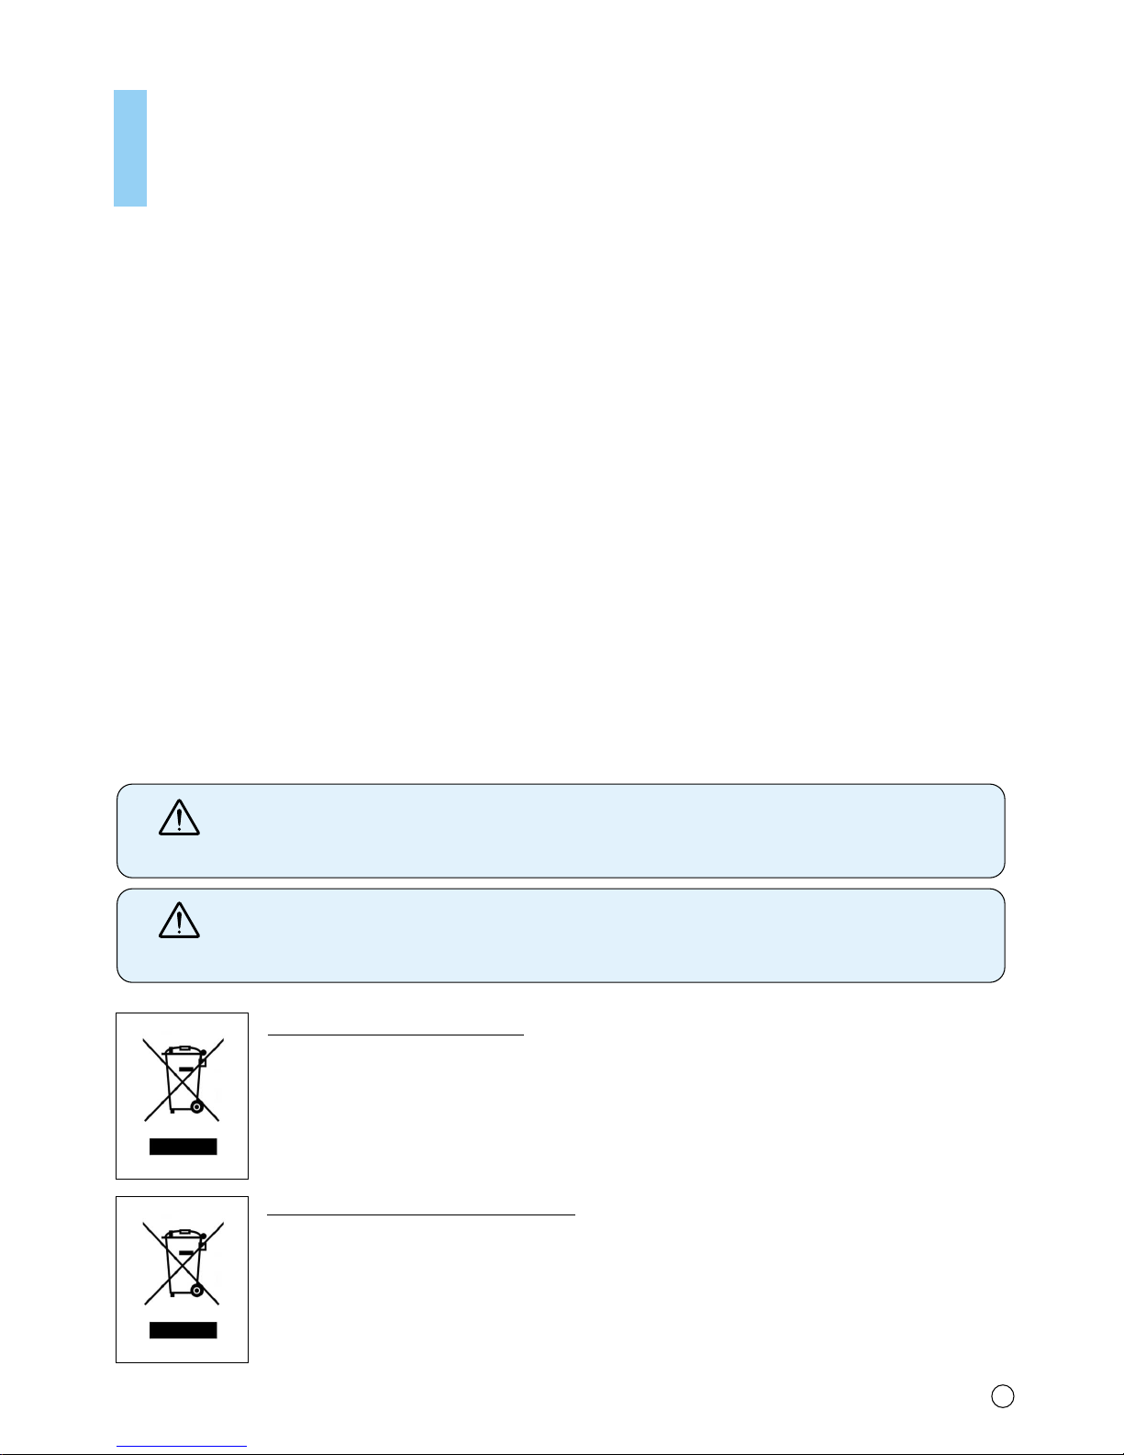Viewport: 1124px width, 1455px height.
Task: Click inside the second light-blue caution box
Action: [x=561, y=935]
